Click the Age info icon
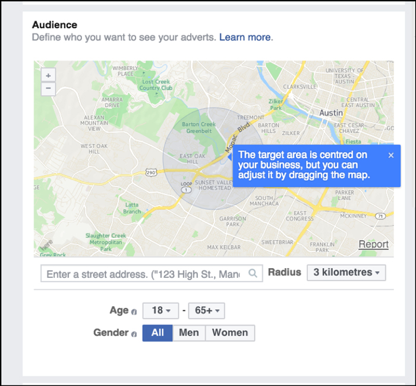 pos(134,312)
